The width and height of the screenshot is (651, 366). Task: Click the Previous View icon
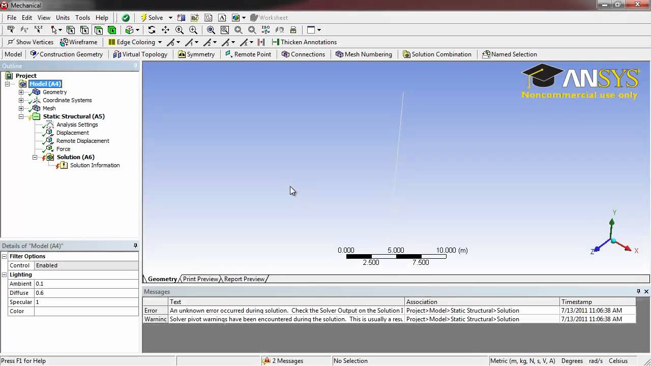(238, 30)
